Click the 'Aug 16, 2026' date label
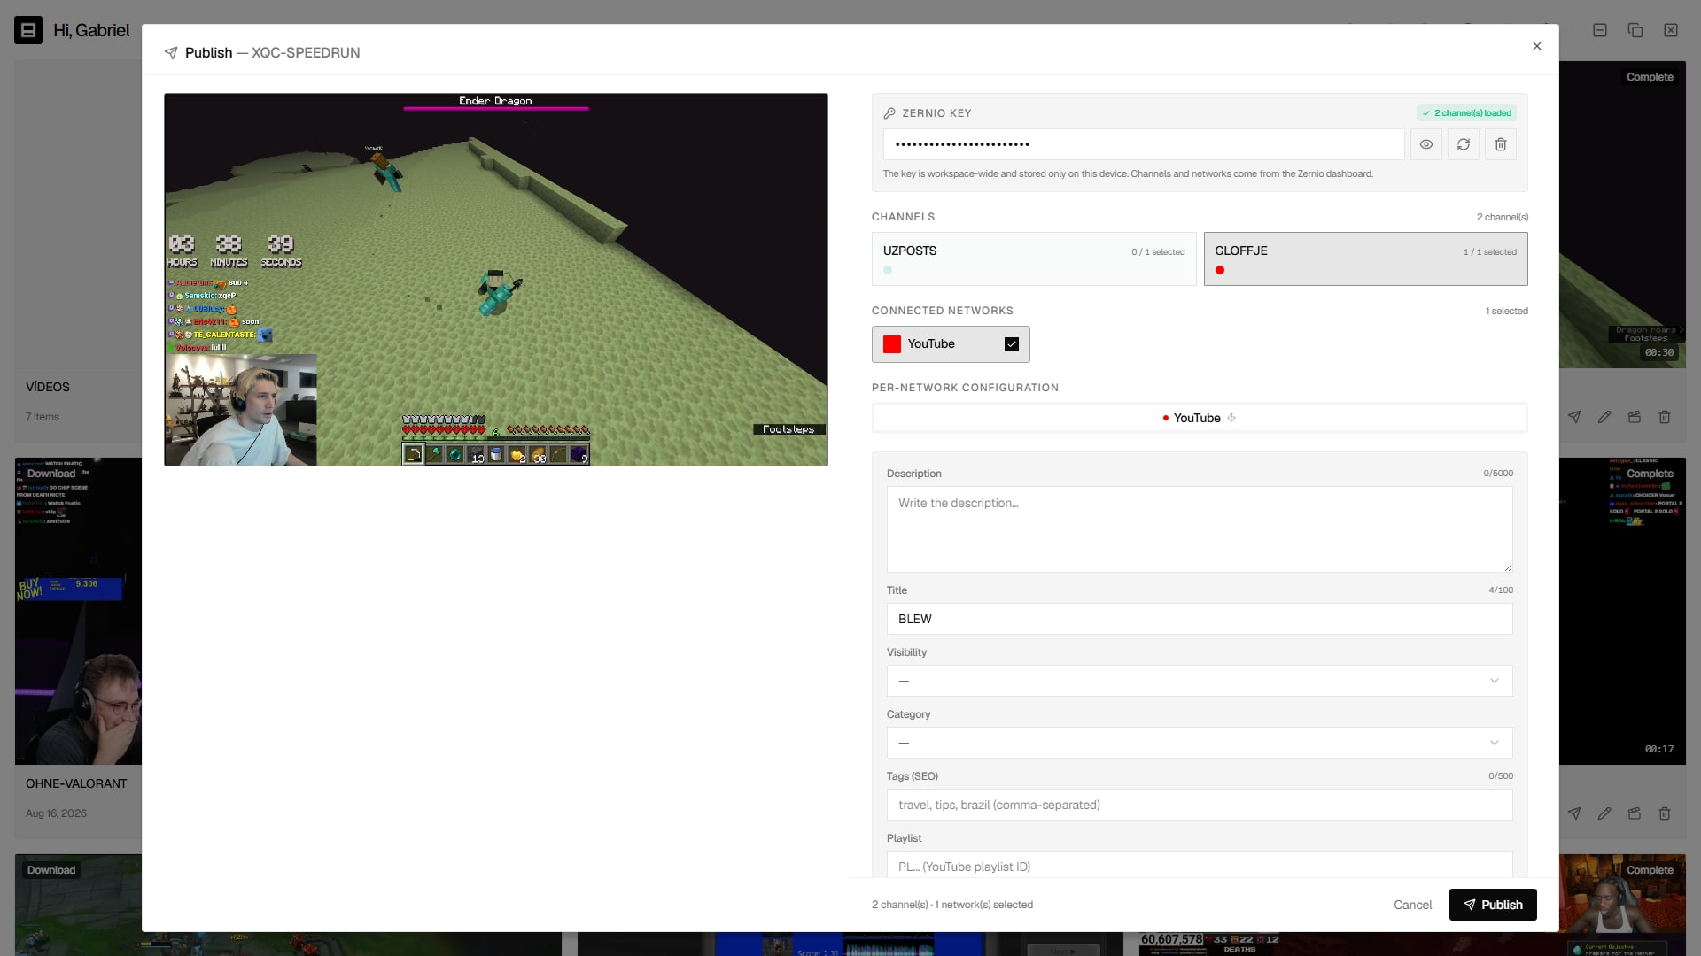The image size is (1701, 956). point(56,813)
